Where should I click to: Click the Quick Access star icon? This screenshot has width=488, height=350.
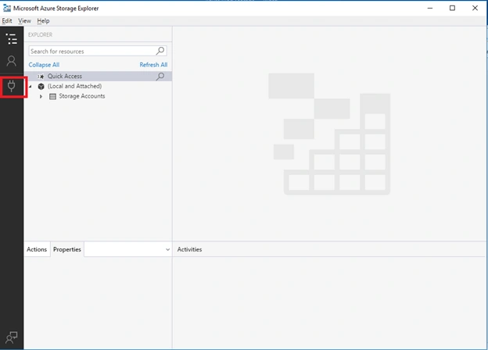(x=41, y=77)
